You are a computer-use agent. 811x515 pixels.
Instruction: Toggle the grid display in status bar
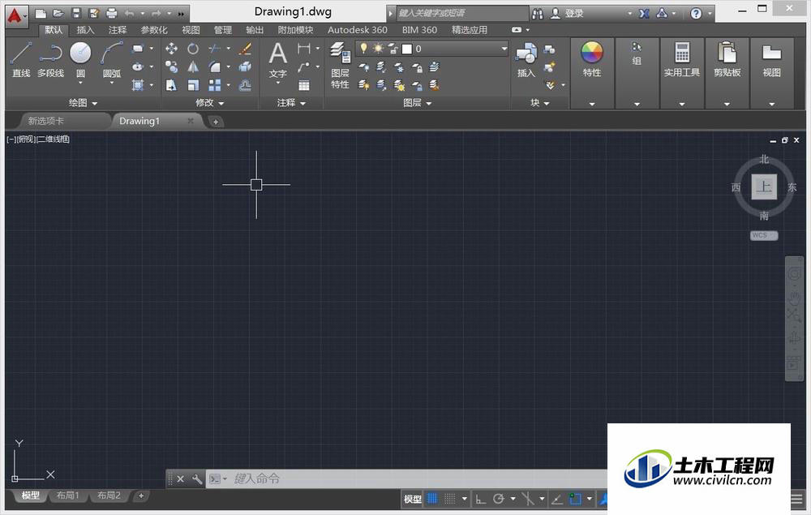click(x=432, y=499)
